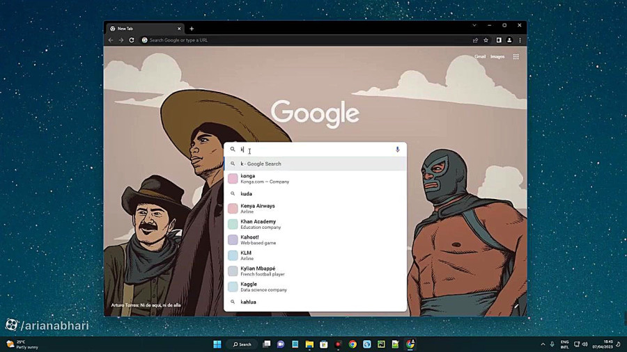
Task: Open the Chrome profile avatar icon
Action: click(509, 40)
